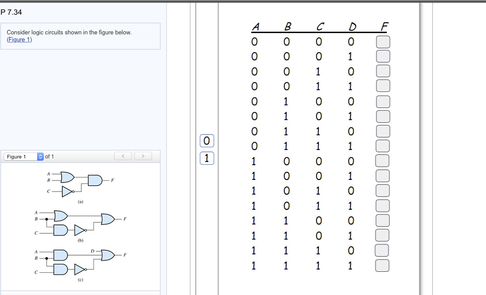486x295 pixels.
Task: Select the draggable 0 answer token
Action: [x=206, y=140]
